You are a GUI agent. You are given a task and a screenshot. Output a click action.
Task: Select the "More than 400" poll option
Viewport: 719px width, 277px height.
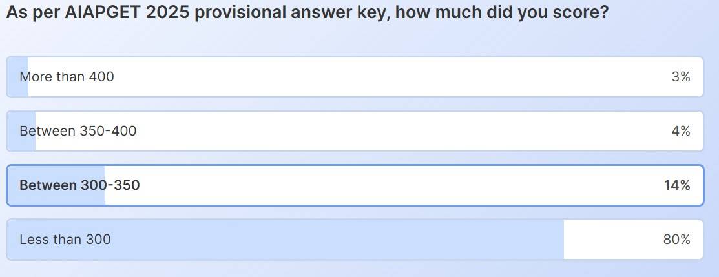tap(355, 77)
